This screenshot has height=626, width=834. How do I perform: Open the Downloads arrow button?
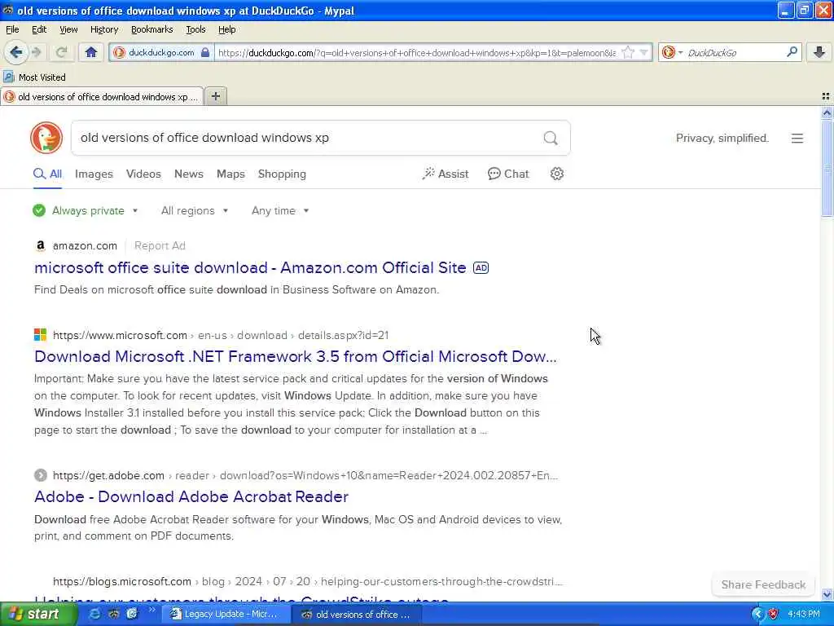pyautogui.click(x=819, y=52)
